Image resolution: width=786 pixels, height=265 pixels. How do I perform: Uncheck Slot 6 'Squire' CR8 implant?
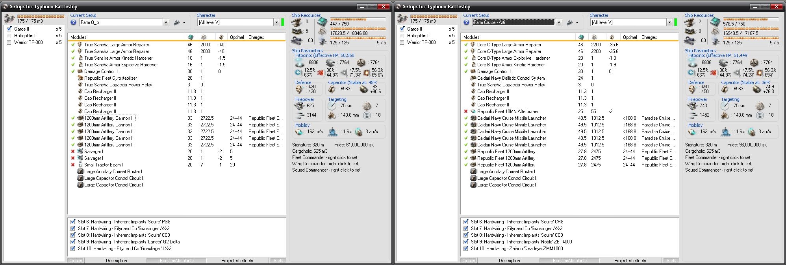(466, 222)
